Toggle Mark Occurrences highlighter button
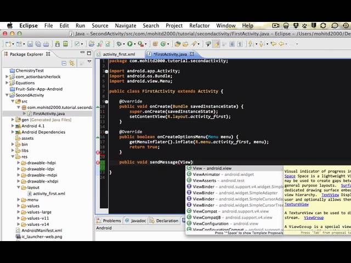 [217, 44]
